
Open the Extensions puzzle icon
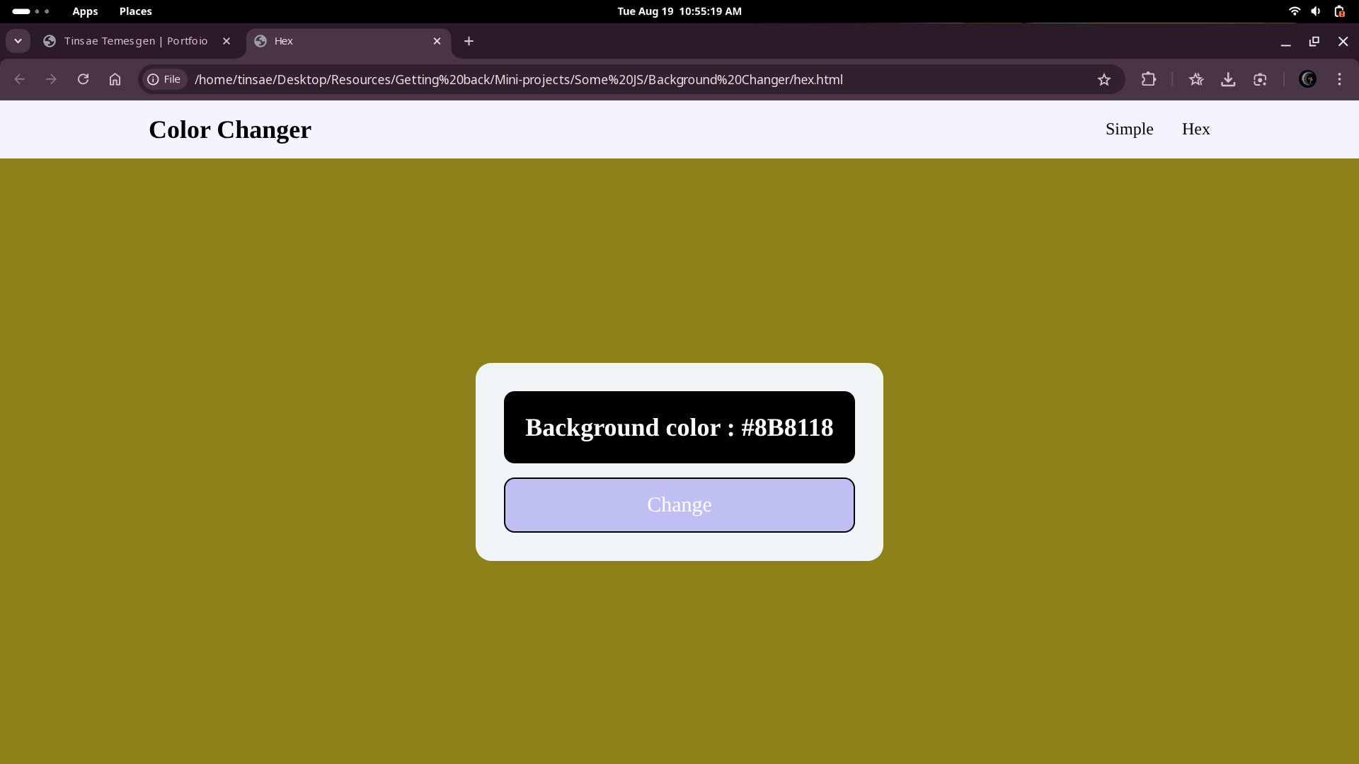coord(1149,79)
